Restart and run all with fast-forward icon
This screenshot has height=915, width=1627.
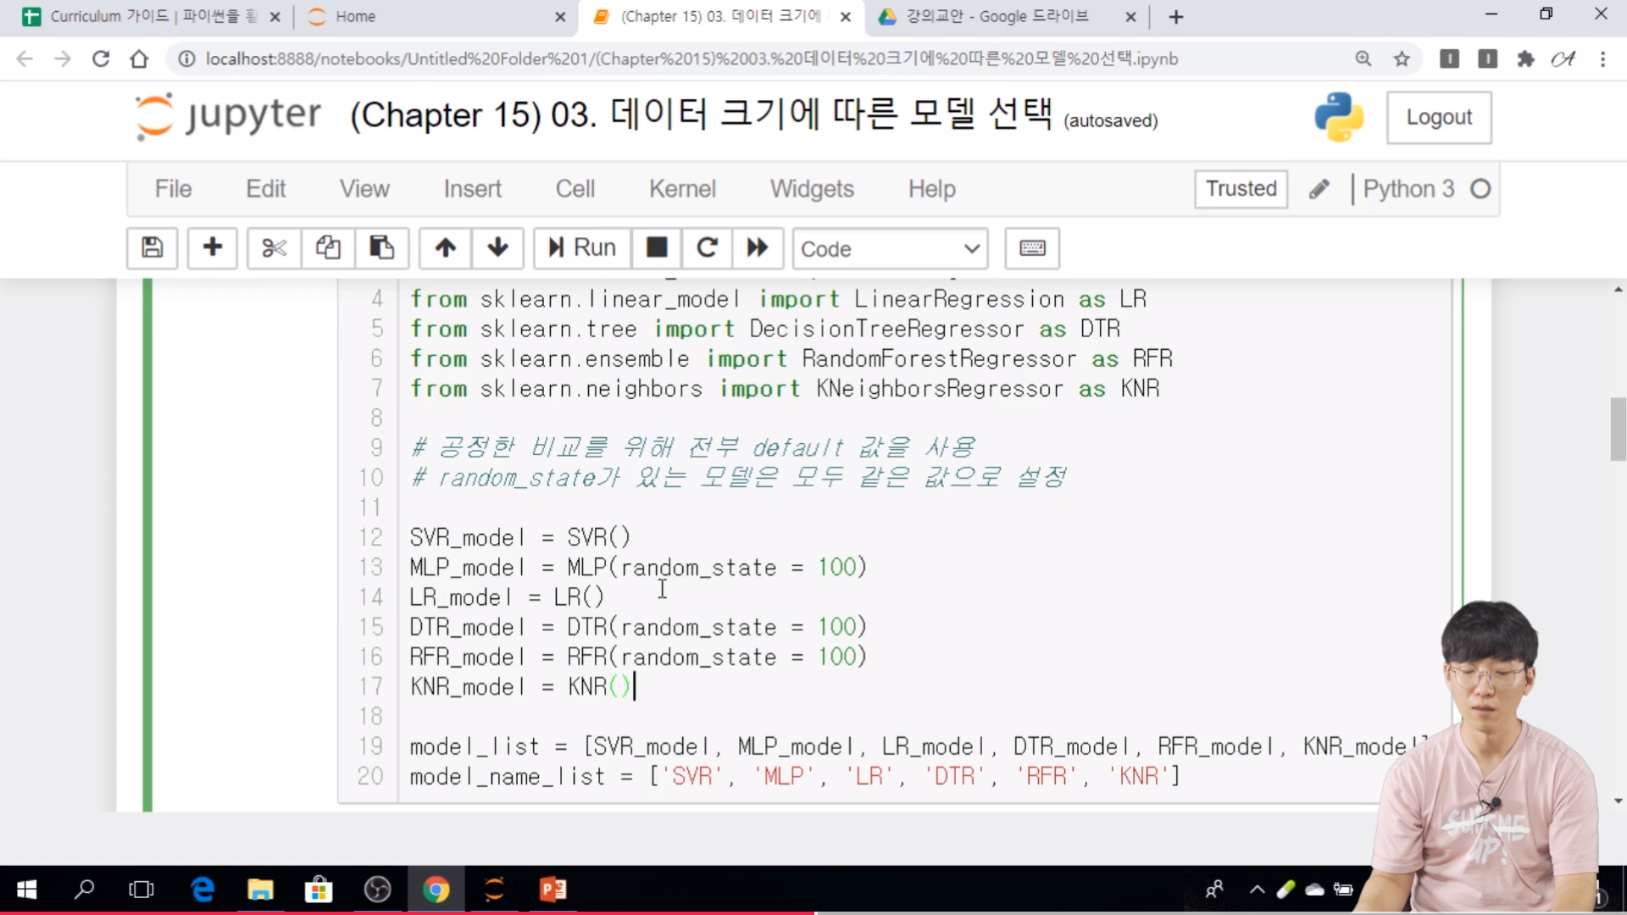(x=757, y=248)
